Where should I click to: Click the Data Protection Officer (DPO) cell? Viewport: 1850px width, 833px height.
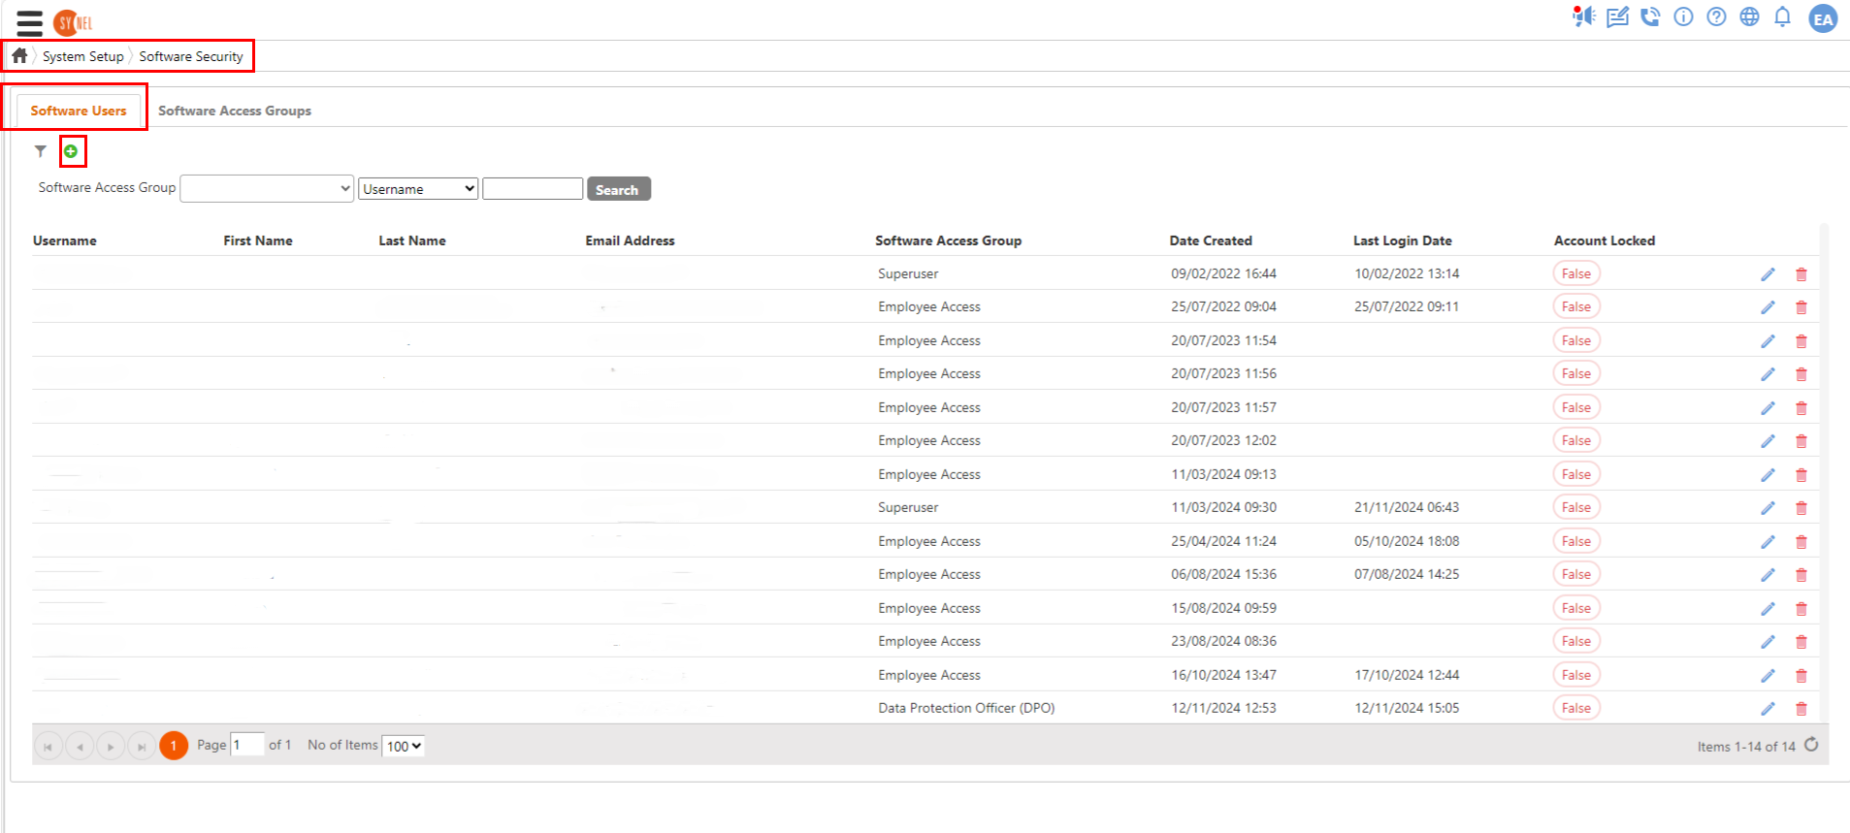966,708
